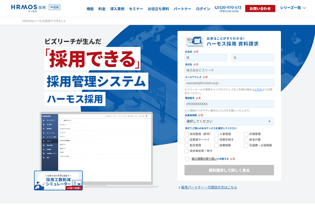The image size is (315, 205).
Task: Open the セミナー navigation item
Action: [136, 9]
